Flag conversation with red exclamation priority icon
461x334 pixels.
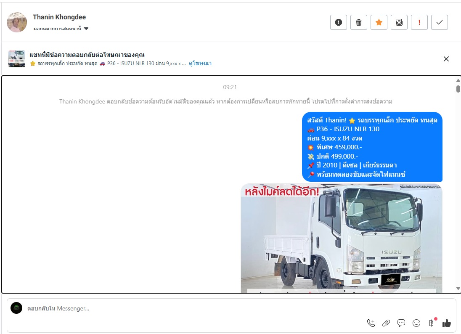419,22
